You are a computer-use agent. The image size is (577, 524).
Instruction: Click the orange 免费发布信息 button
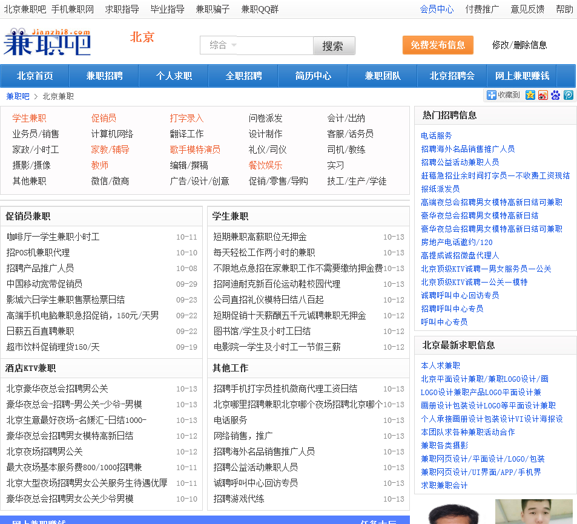click(438, 45)
